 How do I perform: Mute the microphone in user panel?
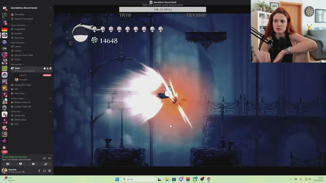(39, 171)
